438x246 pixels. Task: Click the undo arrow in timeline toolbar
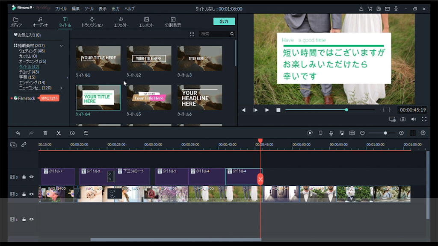[x=18, y=133]
